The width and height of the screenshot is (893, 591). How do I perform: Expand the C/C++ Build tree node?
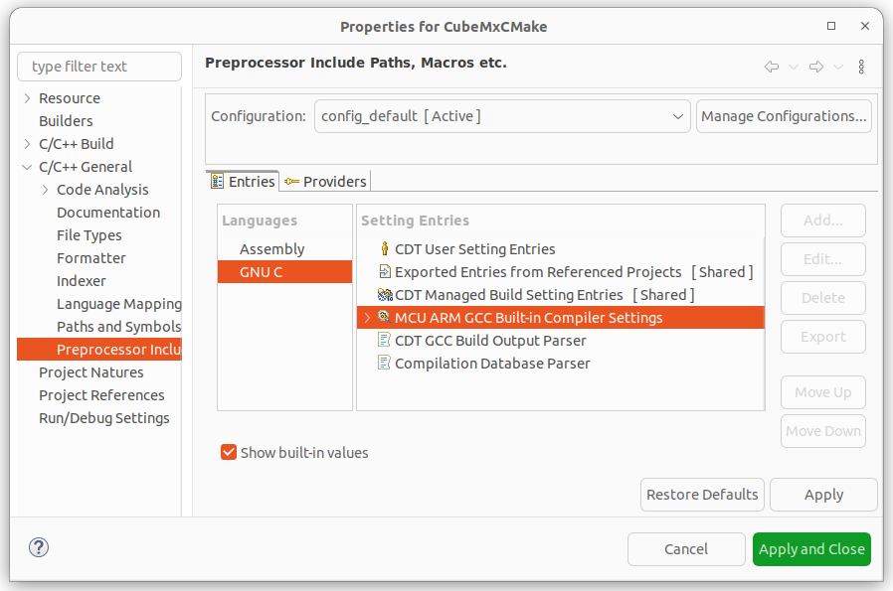(x=27, y=144)
